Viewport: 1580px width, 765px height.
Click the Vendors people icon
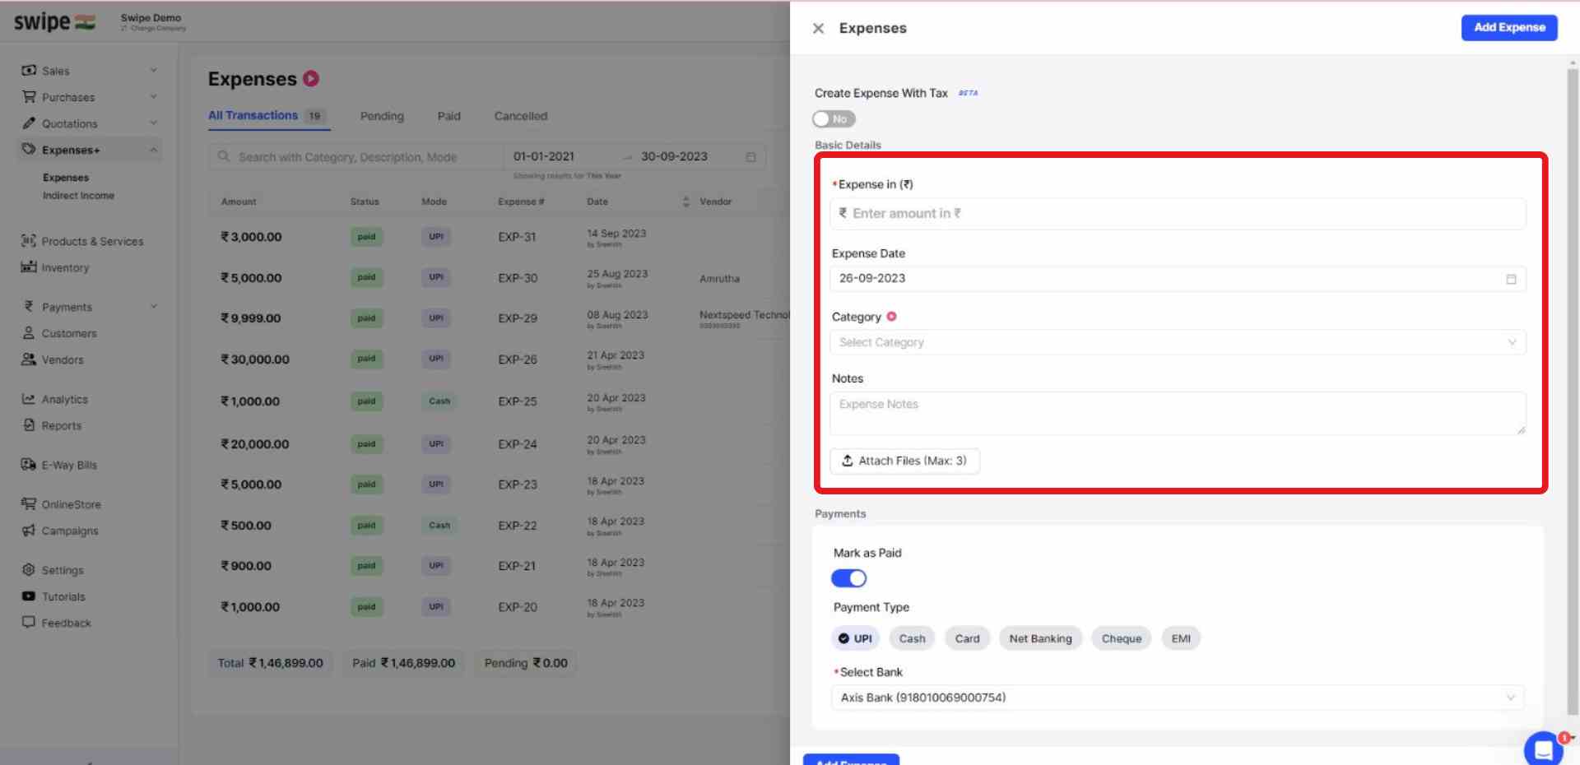tap(29, 359)
